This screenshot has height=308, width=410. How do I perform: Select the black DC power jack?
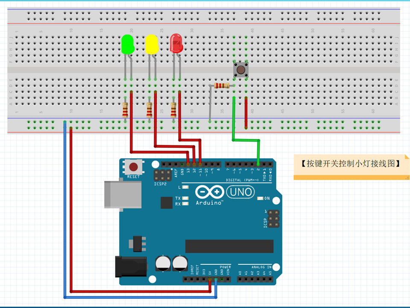131,267
